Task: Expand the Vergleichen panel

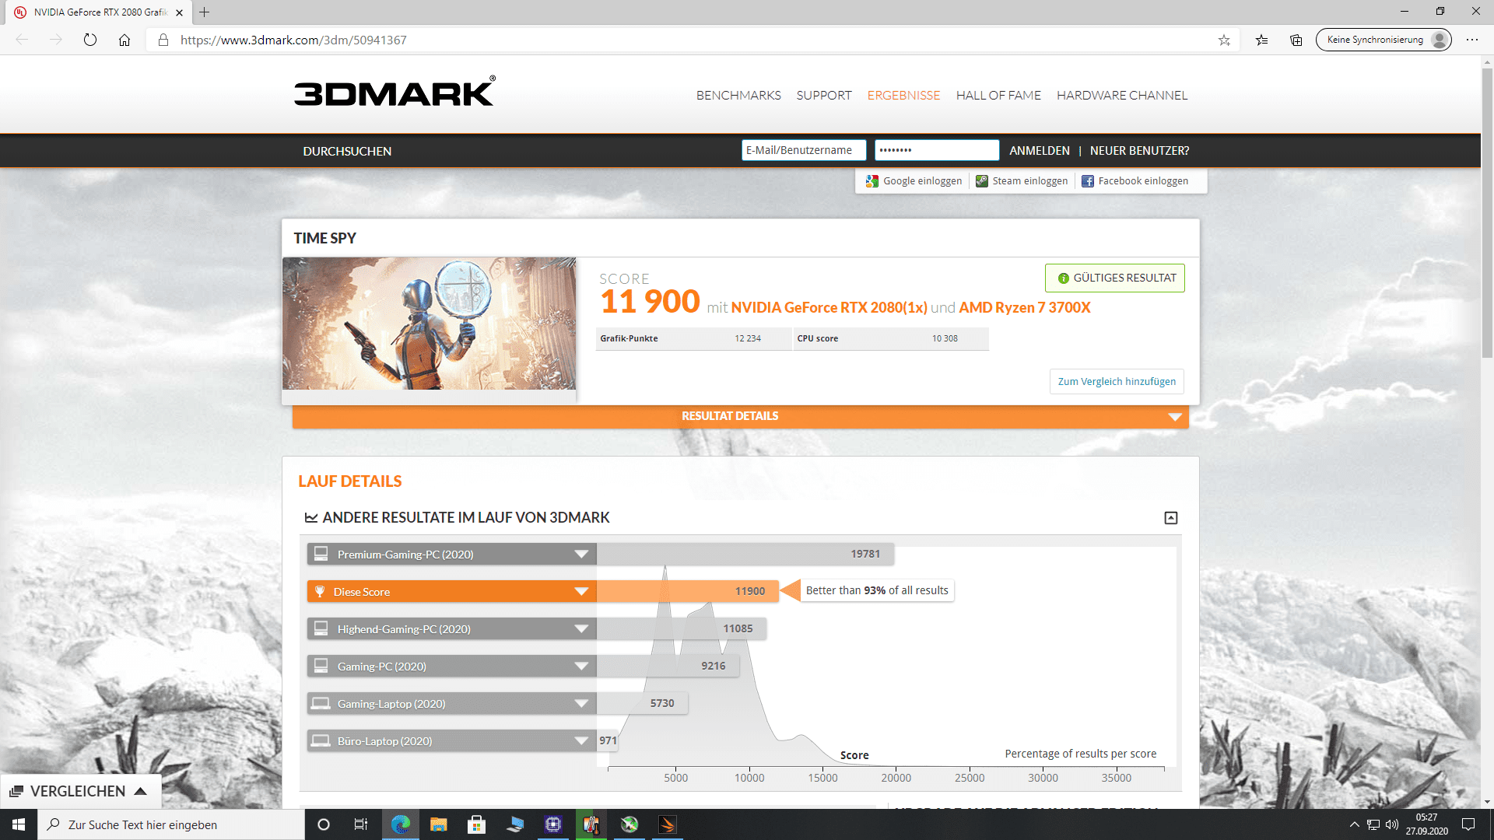Action: pos(79,791)
